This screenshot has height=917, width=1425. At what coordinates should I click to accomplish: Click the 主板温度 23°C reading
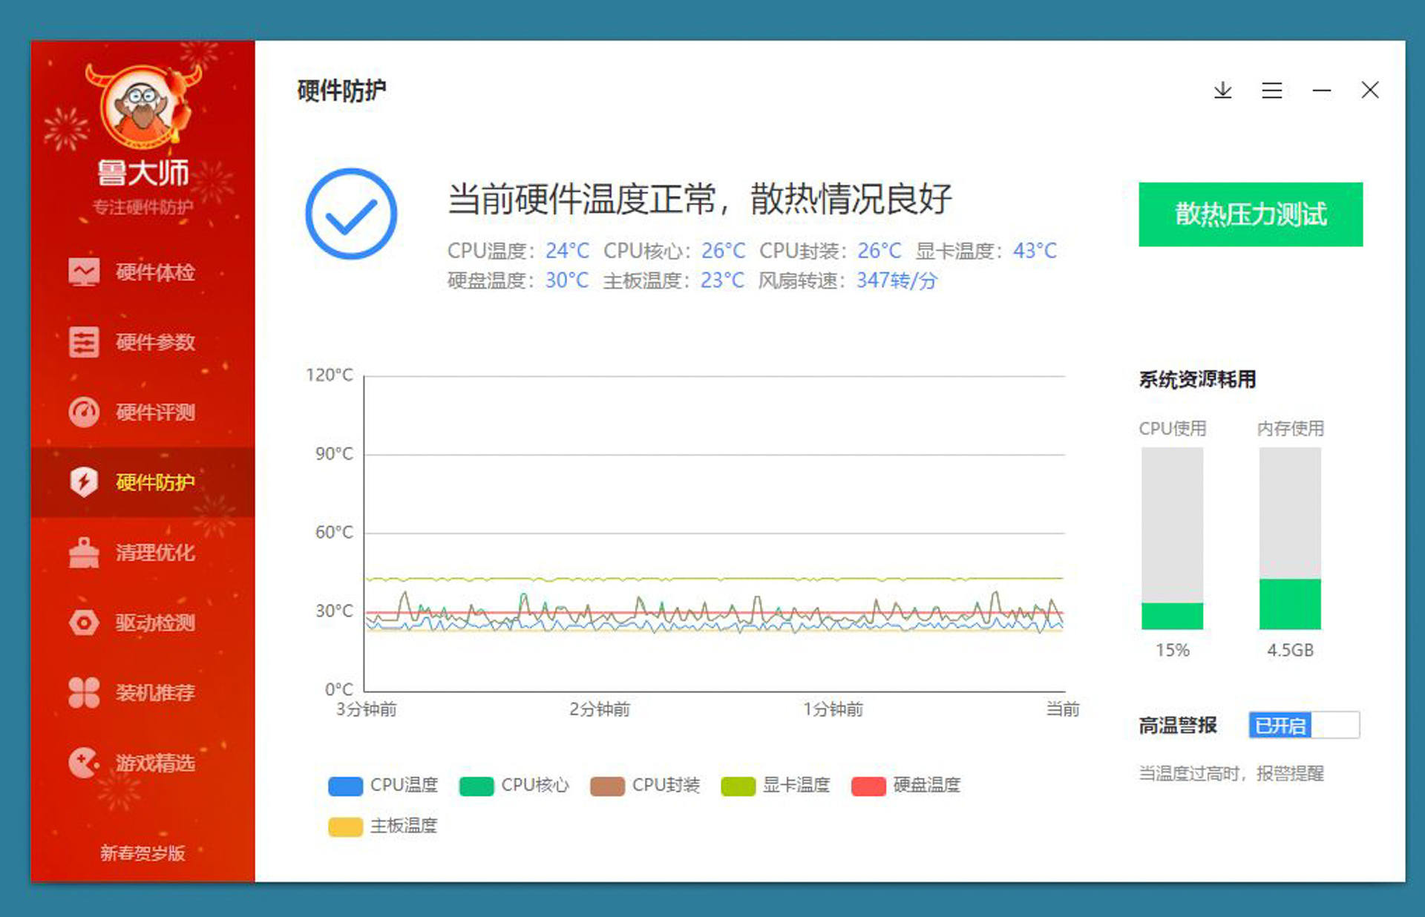click(673, 280)
